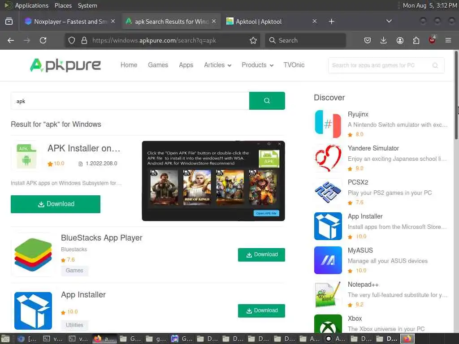Switch to the Noxplayer tab

pyautogui.click(x=69, y=21)
